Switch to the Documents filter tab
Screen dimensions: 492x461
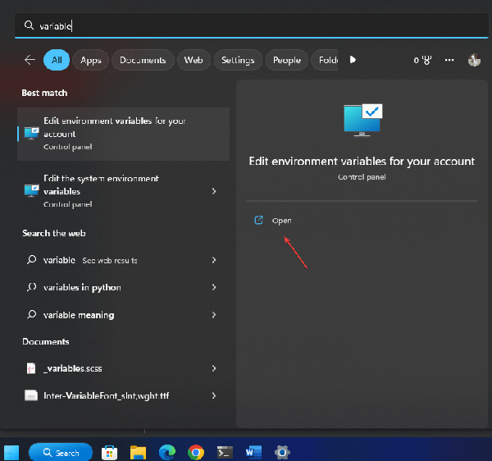[x=143, y=60]
